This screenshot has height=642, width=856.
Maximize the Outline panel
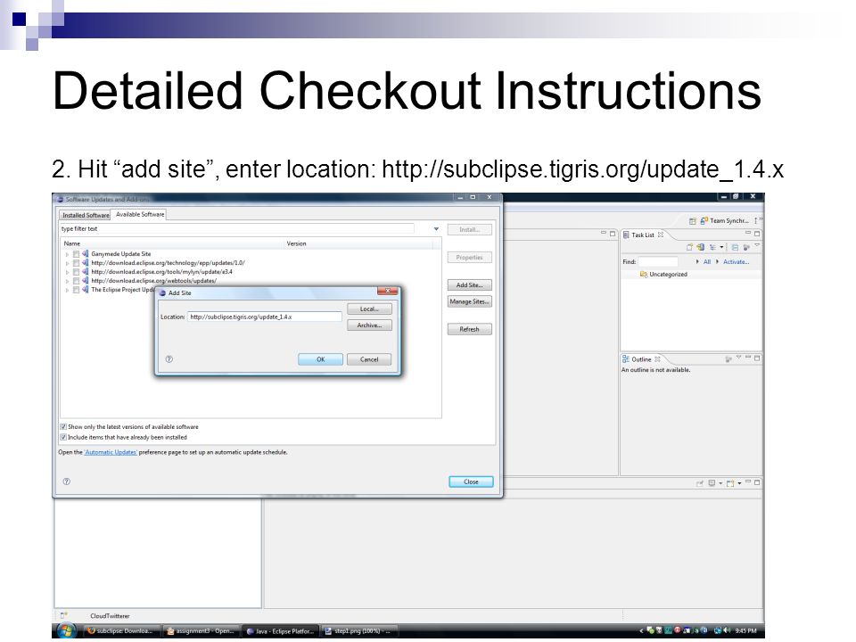coord(757,358)
